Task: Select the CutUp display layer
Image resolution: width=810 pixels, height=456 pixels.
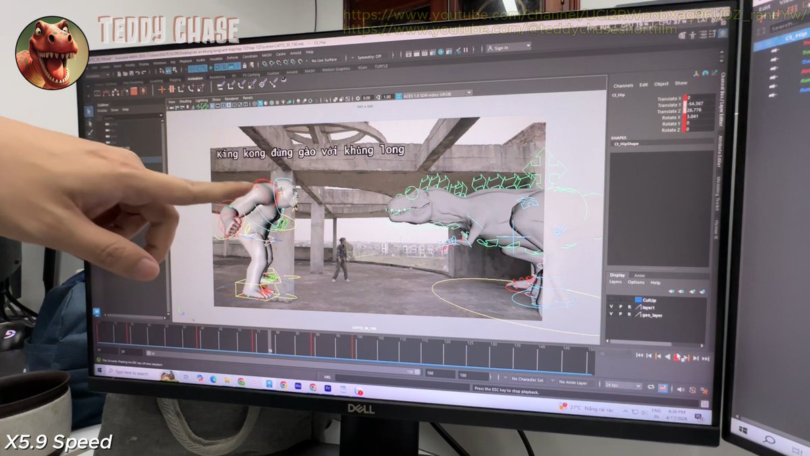Action: pyautogui.click(x=649, y=300)
